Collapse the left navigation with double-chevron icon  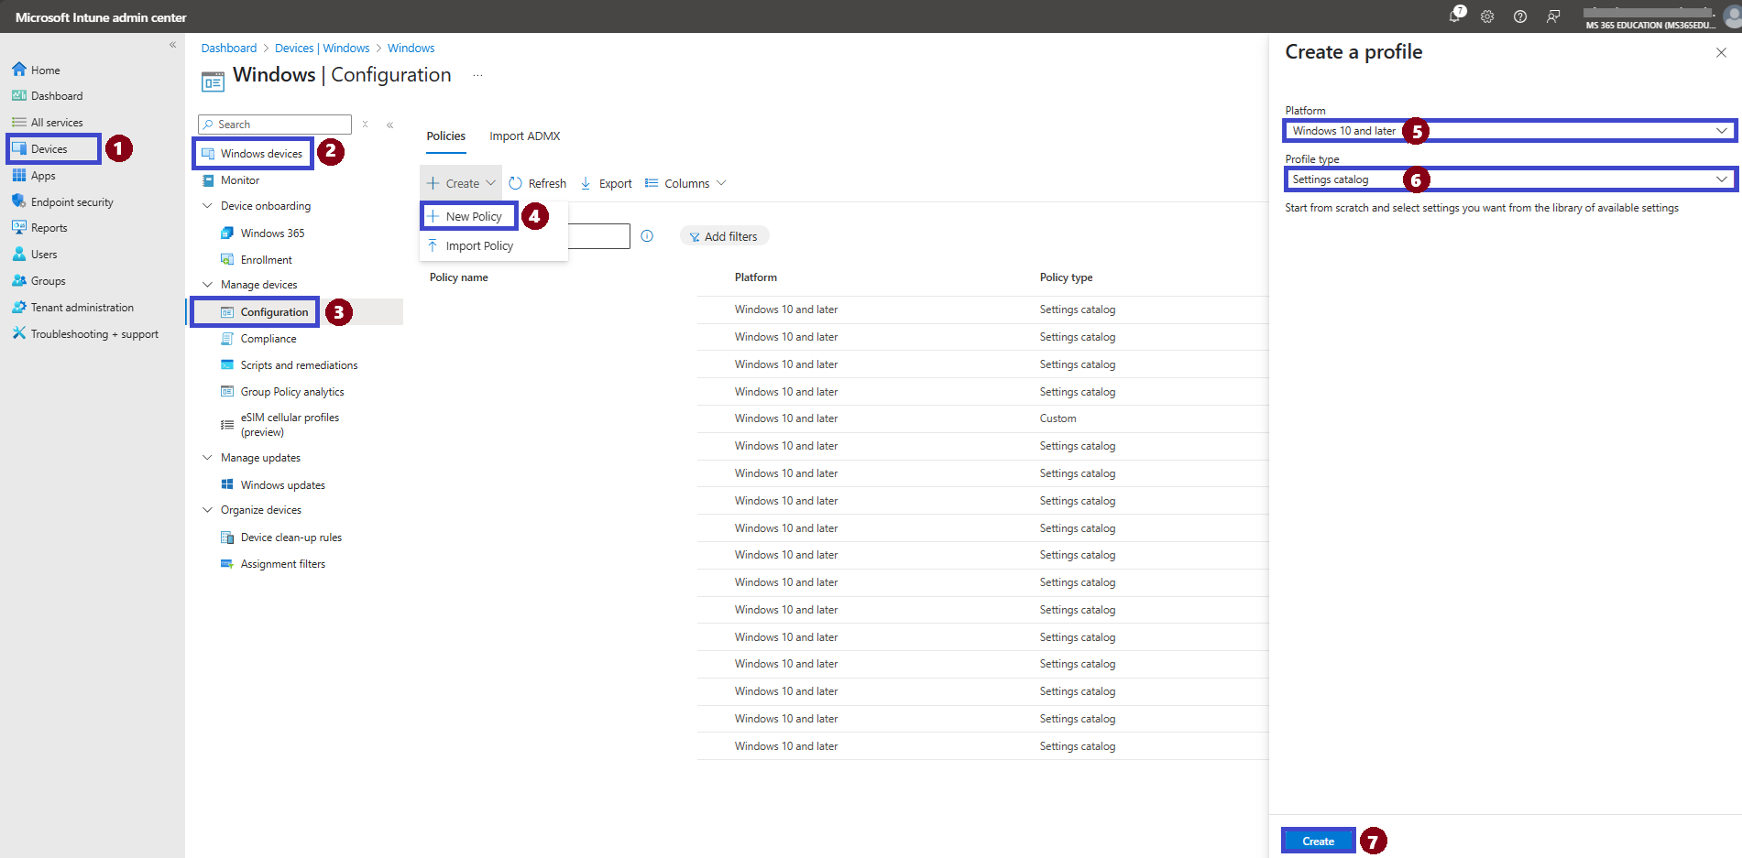172,44
